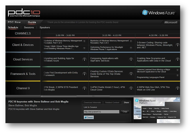
Task: Click the Tweet button
Action: tap(89, 117)
